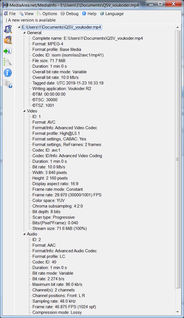Select 'Color space: YUV' row
The width and height of the screenshot is (184, 318).
(x=48, y=201)
